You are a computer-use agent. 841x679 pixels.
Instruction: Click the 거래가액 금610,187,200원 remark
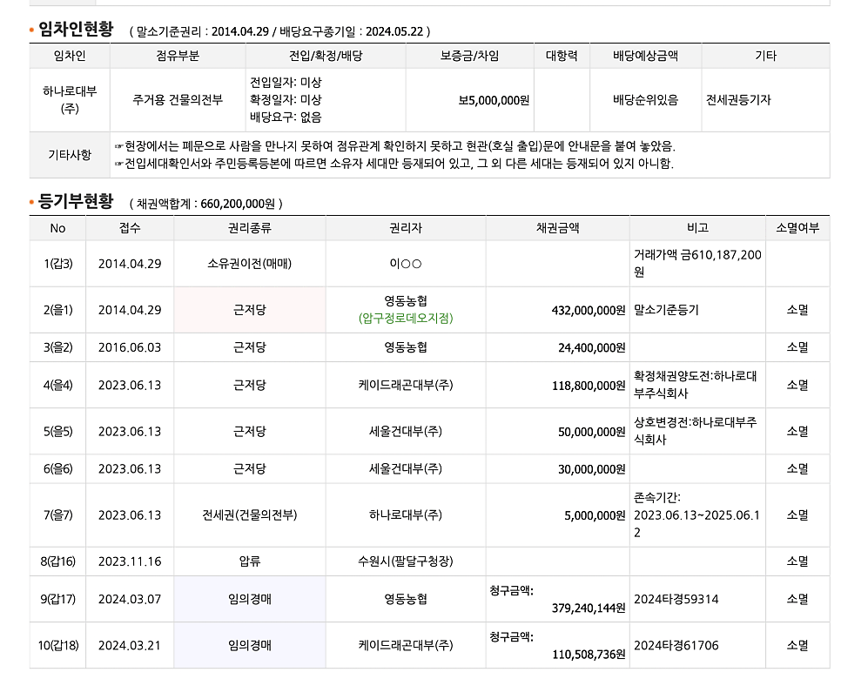(x=697, y=264)
